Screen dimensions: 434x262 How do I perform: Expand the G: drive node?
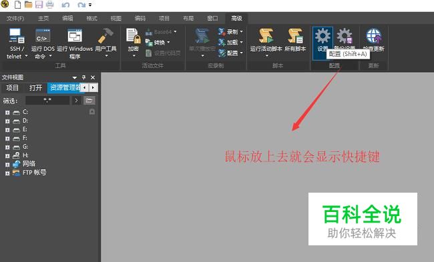tap(7, 147)
